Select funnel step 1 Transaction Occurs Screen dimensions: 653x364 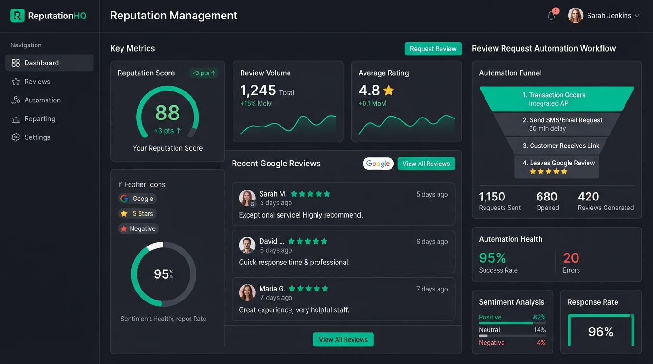pyautogui.click(x=557, y=99)
